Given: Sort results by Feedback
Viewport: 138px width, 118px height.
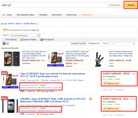Looking at the screenshot, I should [94, 43].
